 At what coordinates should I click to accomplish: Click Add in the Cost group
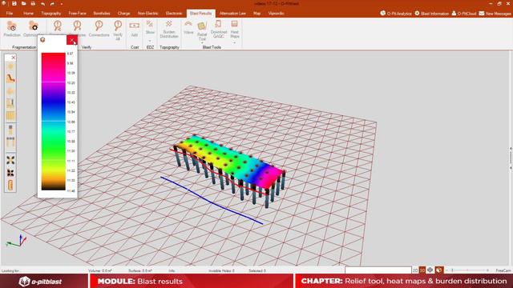135,29
